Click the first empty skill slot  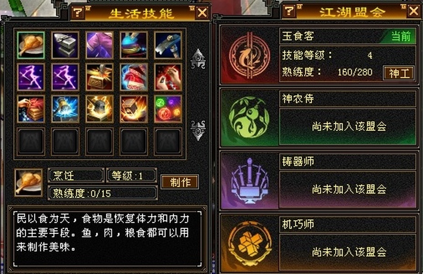[x=31, y=141]
